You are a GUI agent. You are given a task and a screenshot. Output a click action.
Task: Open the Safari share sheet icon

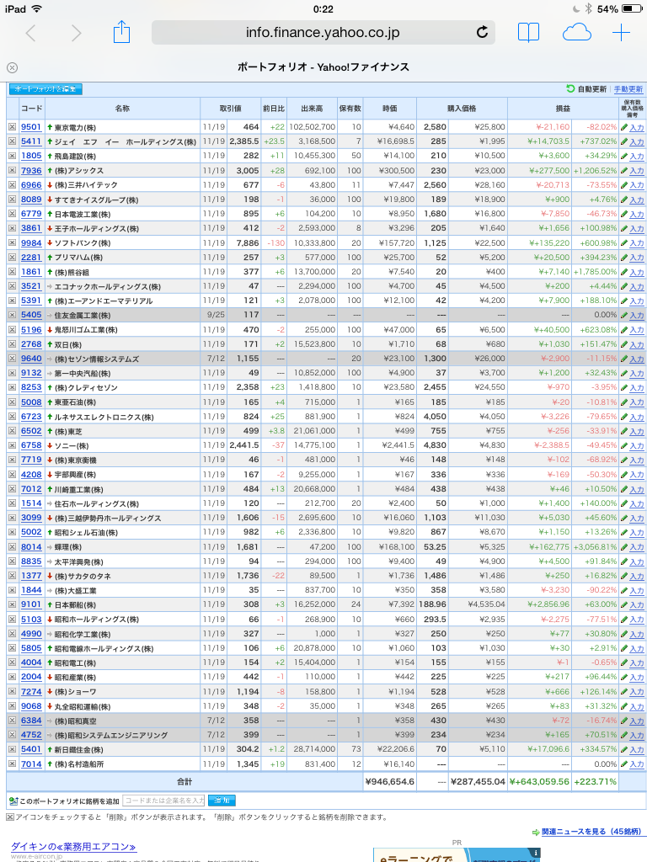(x=121, y=32)
